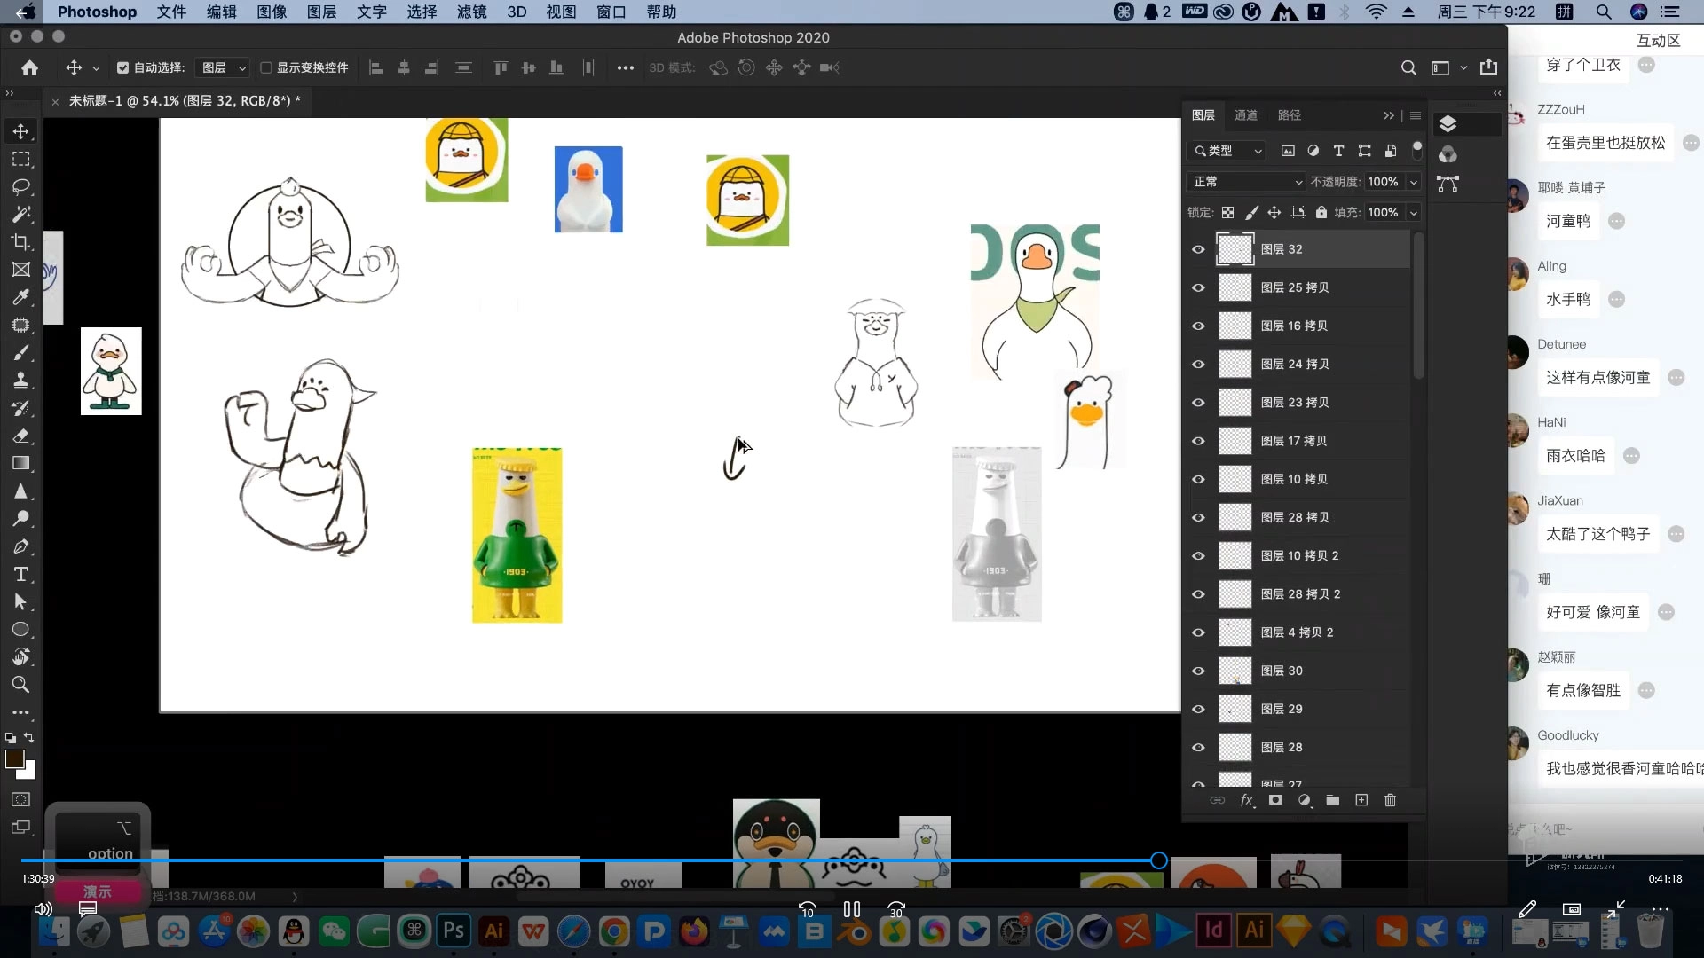Open the 类型 layer filter dropdown

pyautogui.click(x=1229, y=151)
